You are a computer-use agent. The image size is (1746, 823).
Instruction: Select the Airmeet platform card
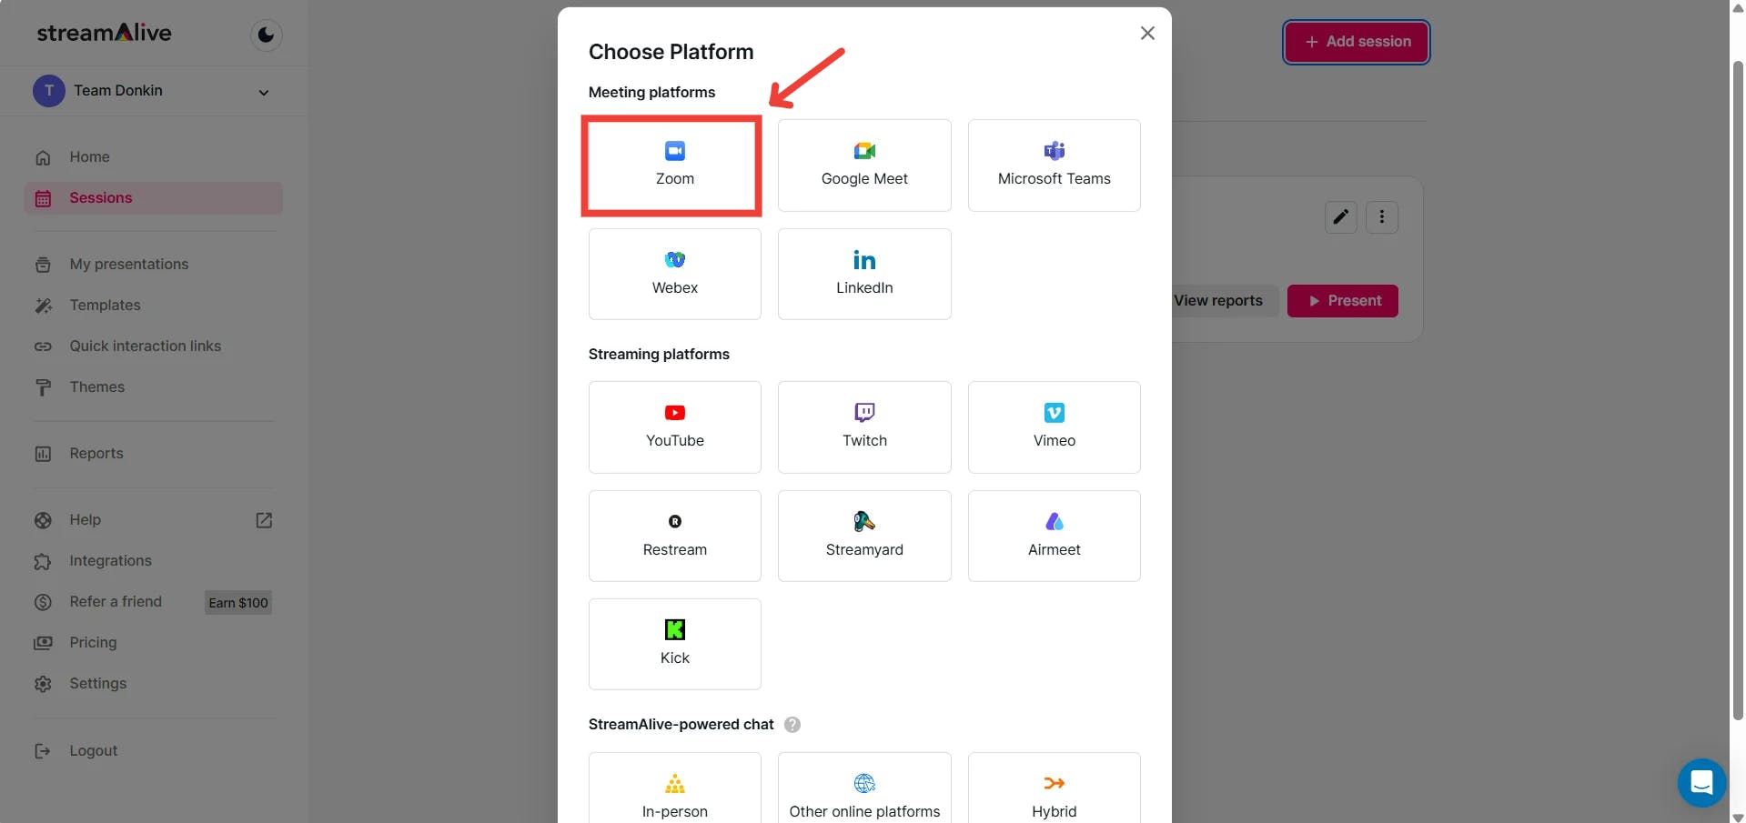pos(1054,536)
